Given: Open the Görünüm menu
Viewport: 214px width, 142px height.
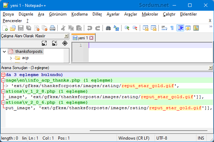Looking at the screenshot, I should pos(58,14).
